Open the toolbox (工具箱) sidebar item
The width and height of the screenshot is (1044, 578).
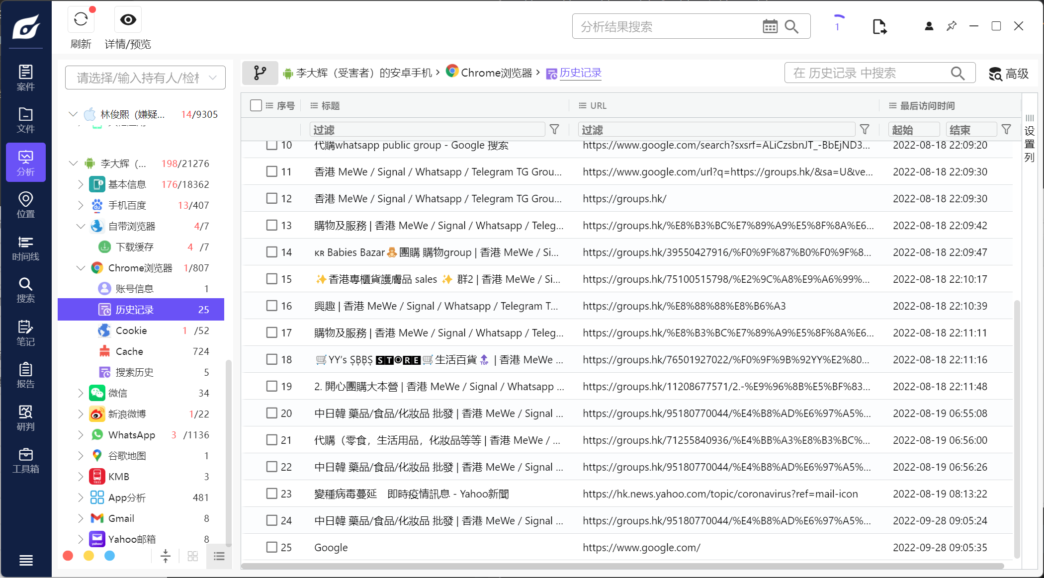[x=25, y=460]
